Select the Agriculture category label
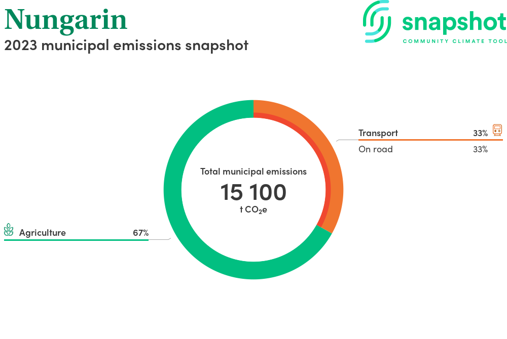Image resolution: width=507 pixels, height=339 pixels. [x=43, y=233]
